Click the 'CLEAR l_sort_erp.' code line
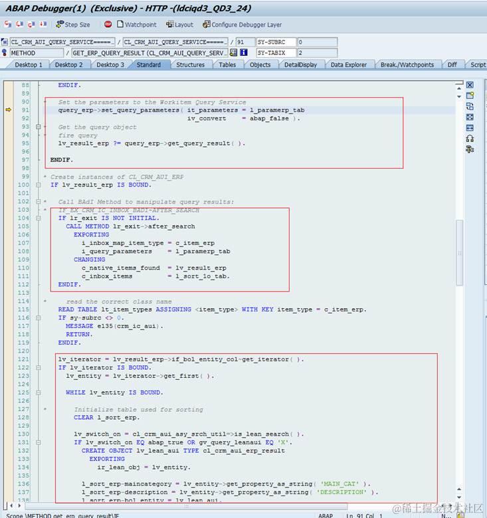This screenshot has height=518, width=487. pyautogui.click(x=106, y=418)
